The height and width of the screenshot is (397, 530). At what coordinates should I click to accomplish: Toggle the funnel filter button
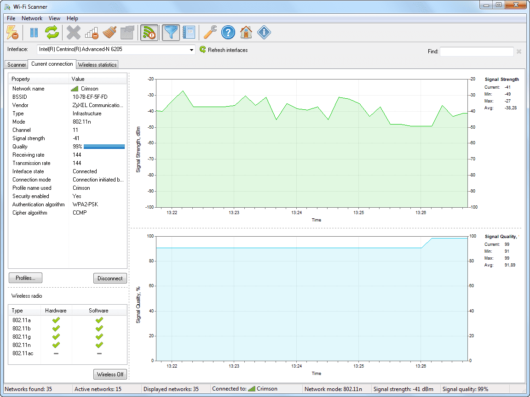[171, 33]
